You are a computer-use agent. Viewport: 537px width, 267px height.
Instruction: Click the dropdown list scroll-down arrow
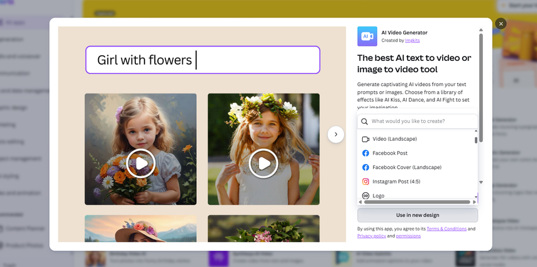[x=476, y=197]
